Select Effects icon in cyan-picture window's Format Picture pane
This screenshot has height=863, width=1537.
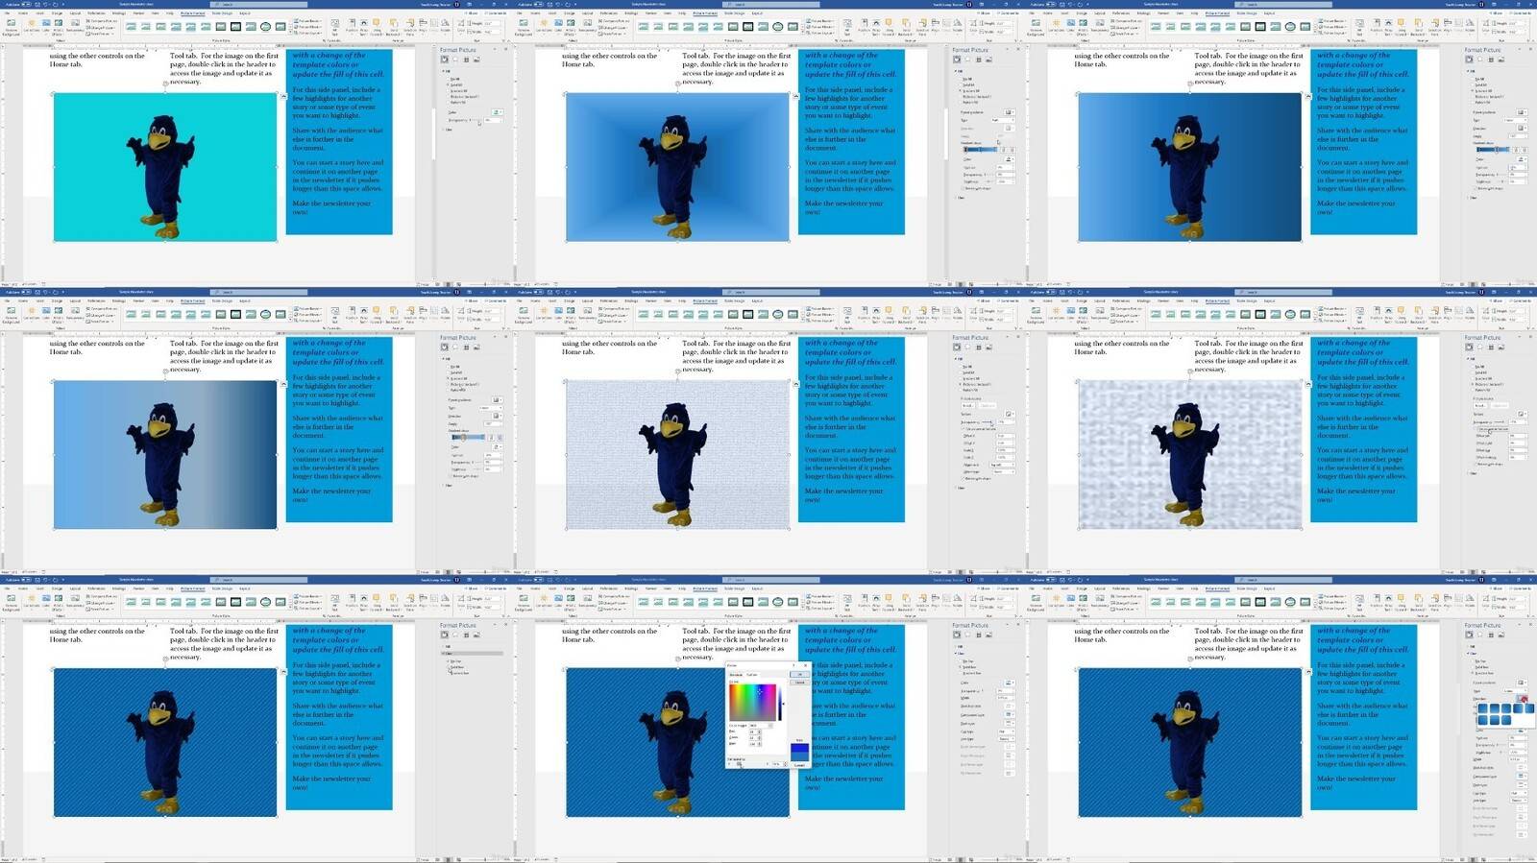[454, 60]
